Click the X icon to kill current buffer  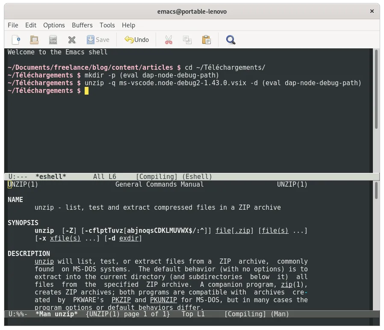pos(71,39)
